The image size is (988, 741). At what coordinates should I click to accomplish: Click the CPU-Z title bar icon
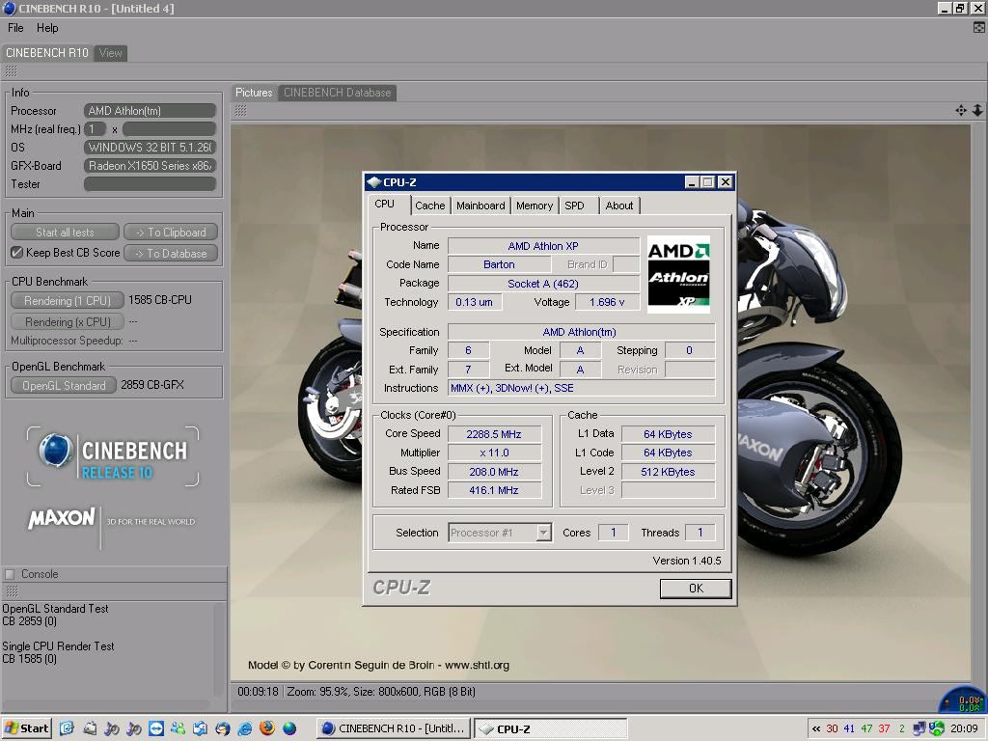point(373,182)
